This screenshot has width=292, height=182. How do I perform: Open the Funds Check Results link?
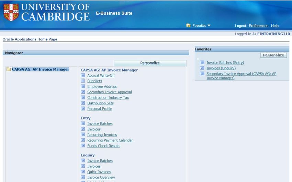104,146
